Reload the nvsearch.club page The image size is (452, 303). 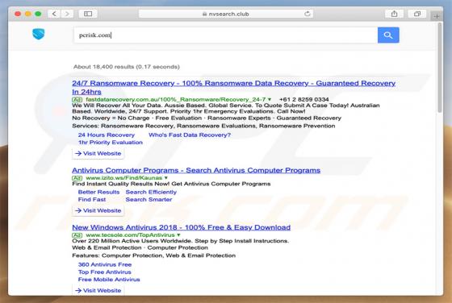308,14
